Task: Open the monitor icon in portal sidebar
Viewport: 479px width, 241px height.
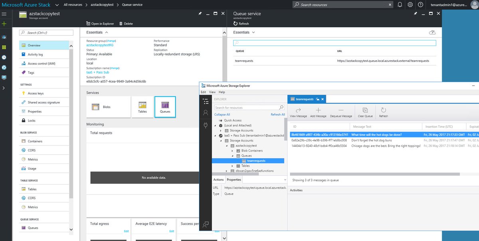Action: coord(4,78)
